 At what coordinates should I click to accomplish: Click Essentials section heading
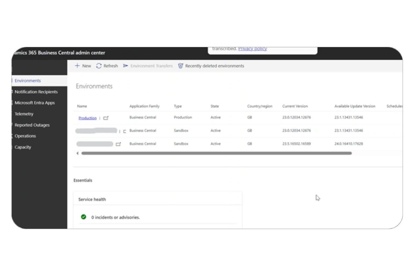point(83,180)
